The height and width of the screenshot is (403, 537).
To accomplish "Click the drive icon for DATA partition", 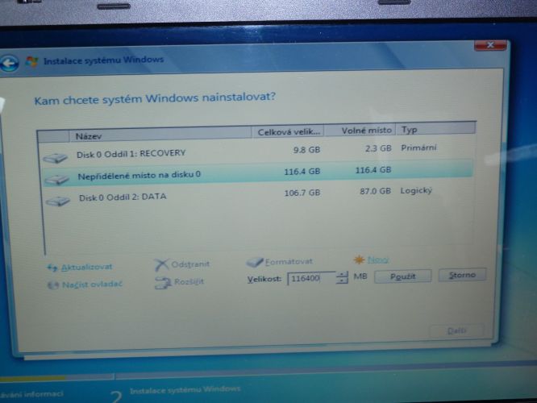I will (57, 201).
